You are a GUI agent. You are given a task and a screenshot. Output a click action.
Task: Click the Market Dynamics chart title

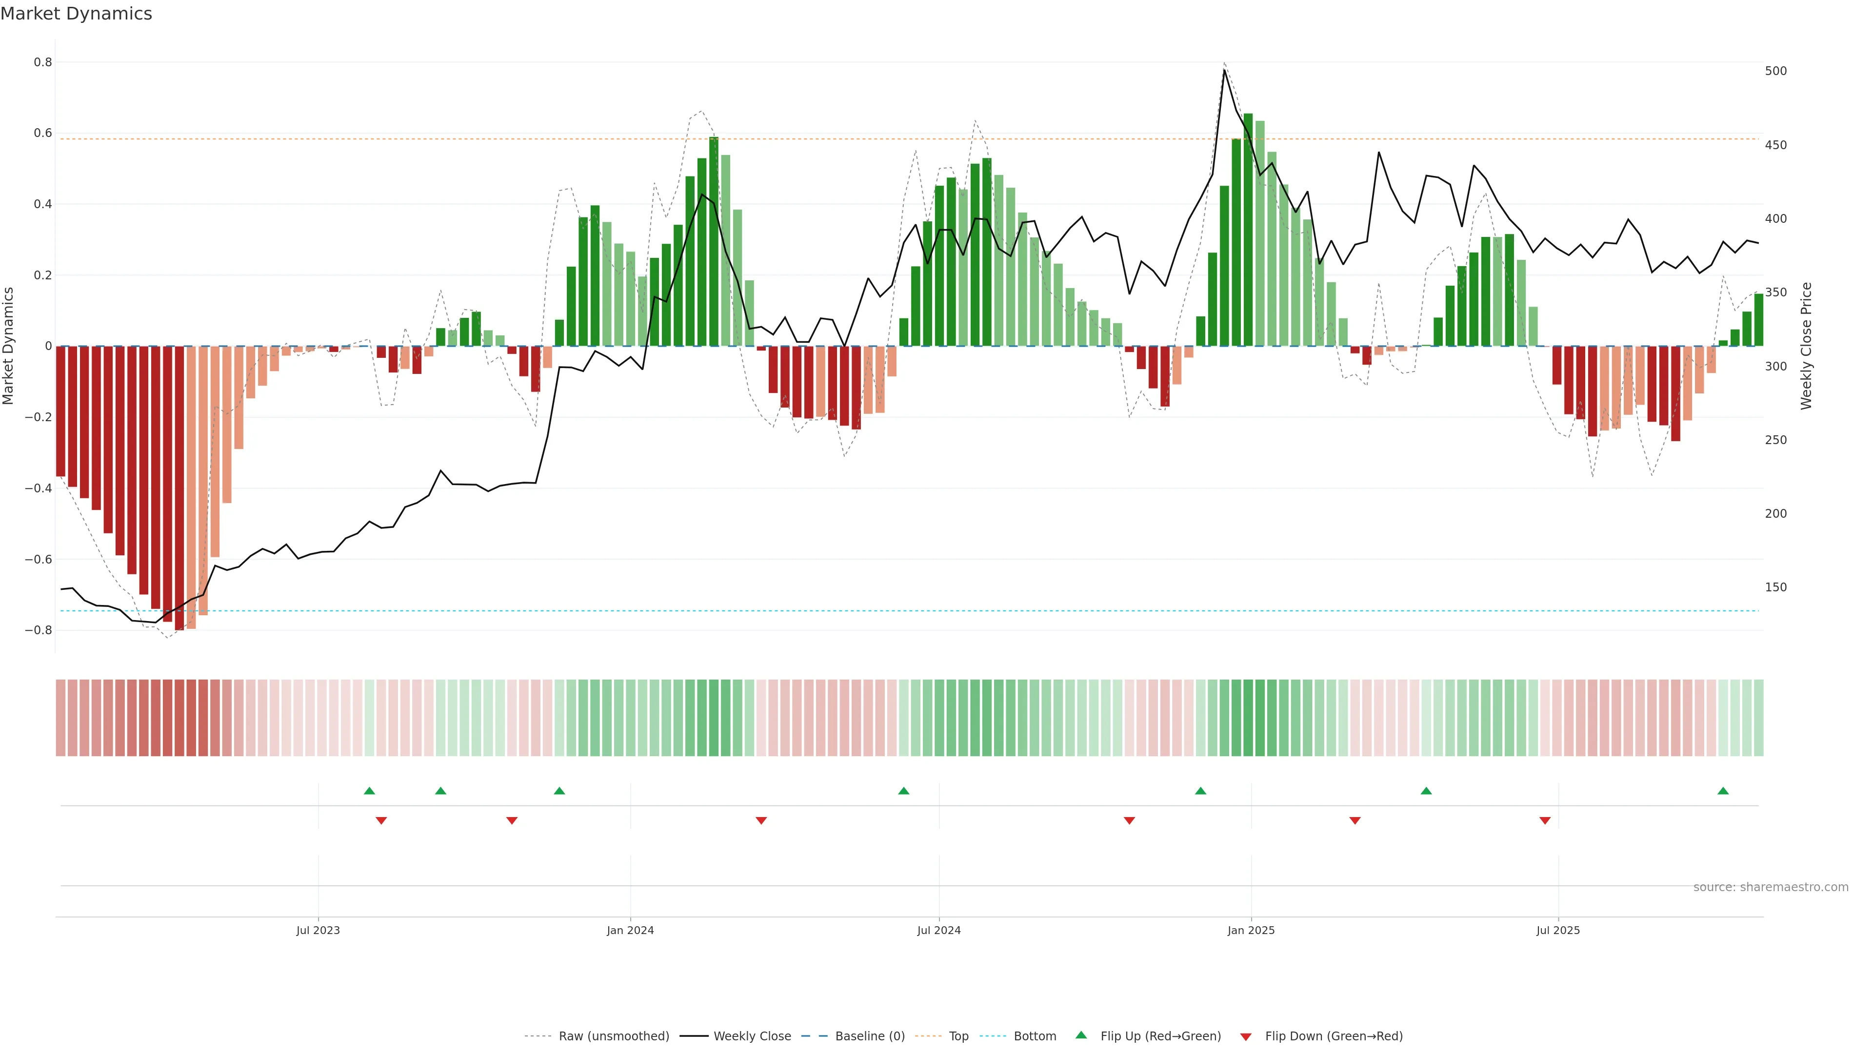(x=77, y=14)
